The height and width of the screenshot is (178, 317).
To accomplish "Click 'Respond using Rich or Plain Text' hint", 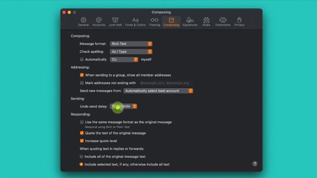I will [x=107, y=127].
